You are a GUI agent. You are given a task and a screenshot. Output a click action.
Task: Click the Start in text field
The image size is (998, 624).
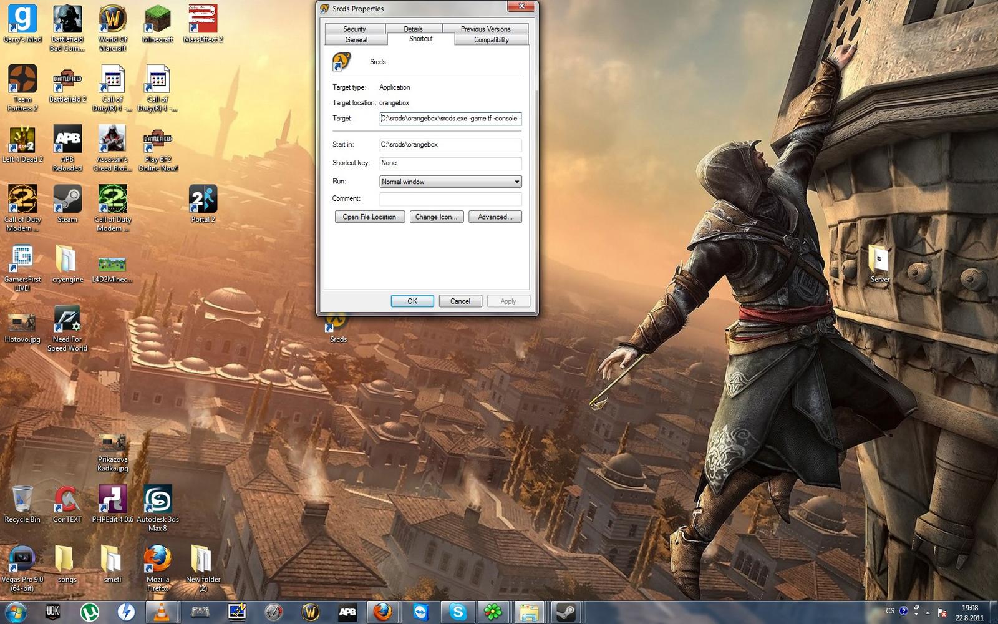coord(450,145)
